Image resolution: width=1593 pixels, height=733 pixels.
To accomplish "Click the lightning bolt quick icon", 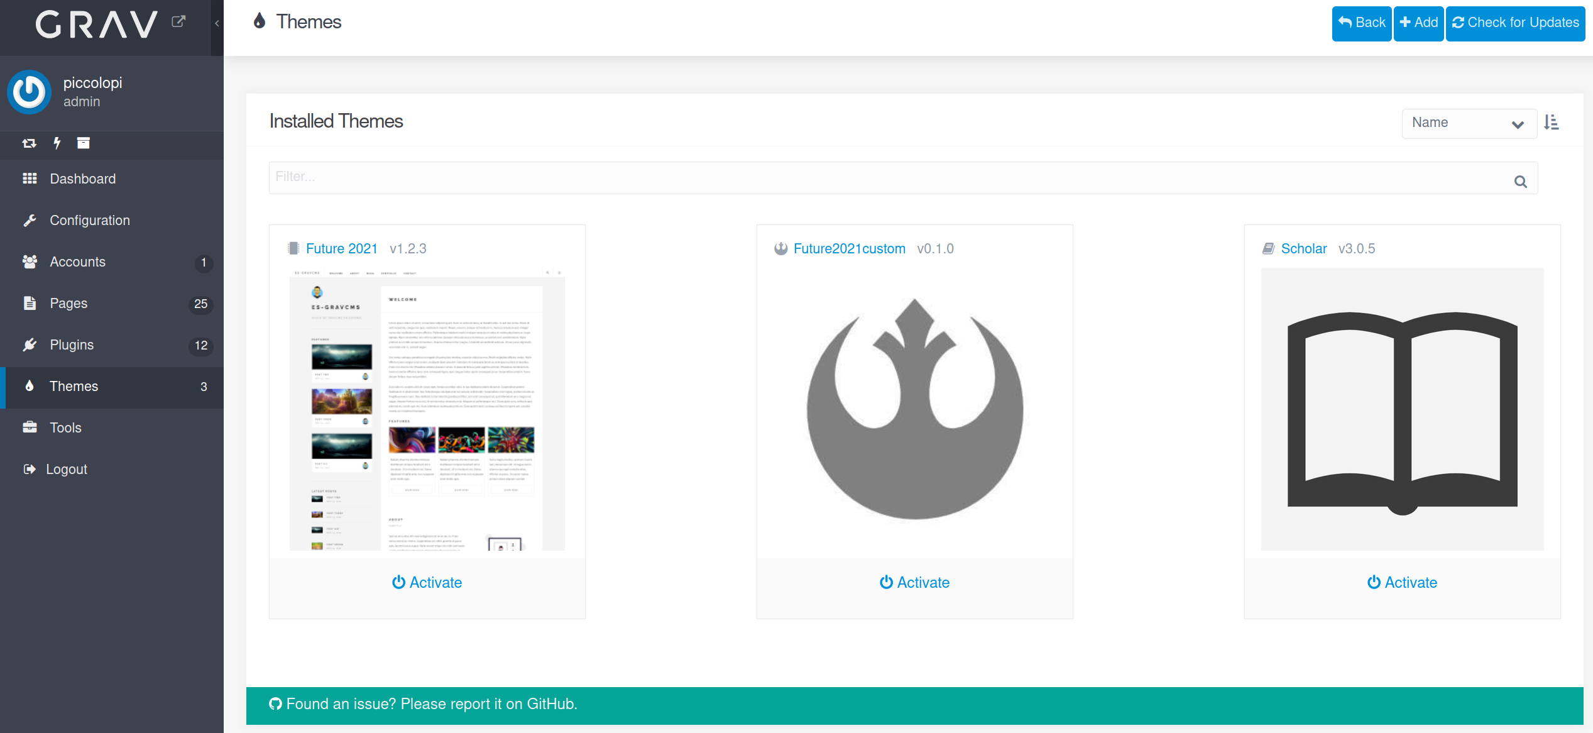I will click(57, 143).
